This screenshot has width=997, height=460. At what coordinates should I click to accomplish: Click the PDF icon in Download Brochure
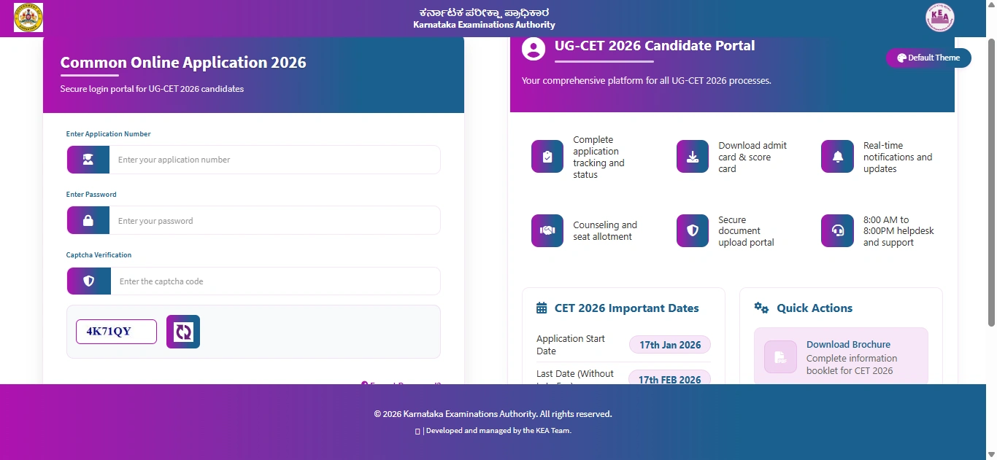click(x=779, y=356)
